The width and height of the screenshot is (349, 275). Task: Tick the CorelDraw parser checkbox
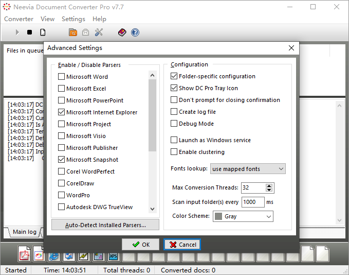[61, 183]
